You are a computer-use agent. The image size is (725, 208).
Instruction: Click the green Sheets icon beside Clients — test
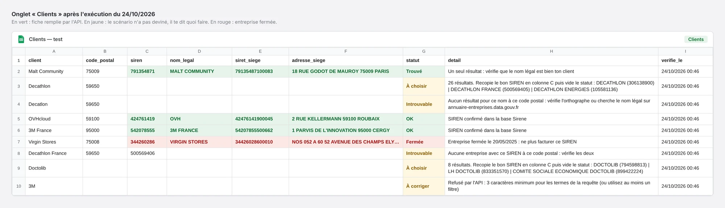(21, 39)
